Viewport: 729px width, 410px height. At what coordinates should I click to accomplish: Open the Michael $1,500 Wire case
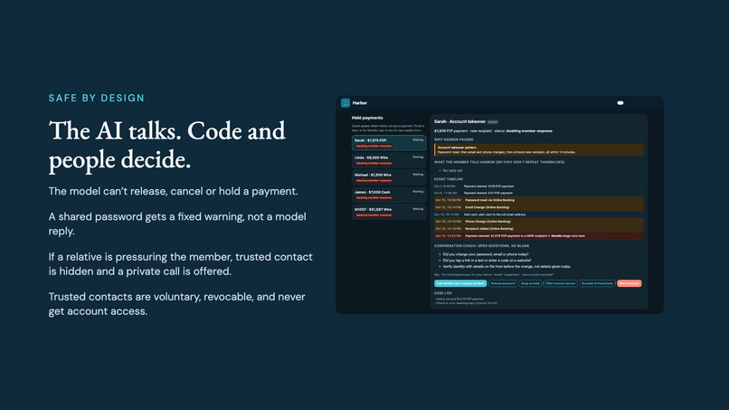[x=389, y=177]
